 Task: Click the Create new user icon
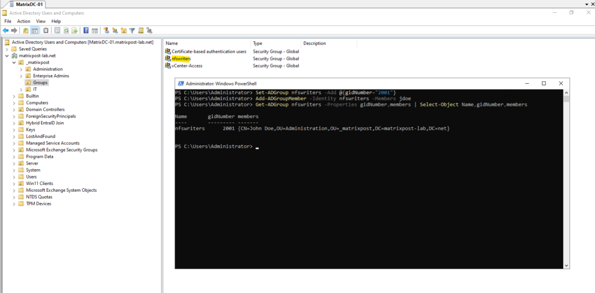106,30
